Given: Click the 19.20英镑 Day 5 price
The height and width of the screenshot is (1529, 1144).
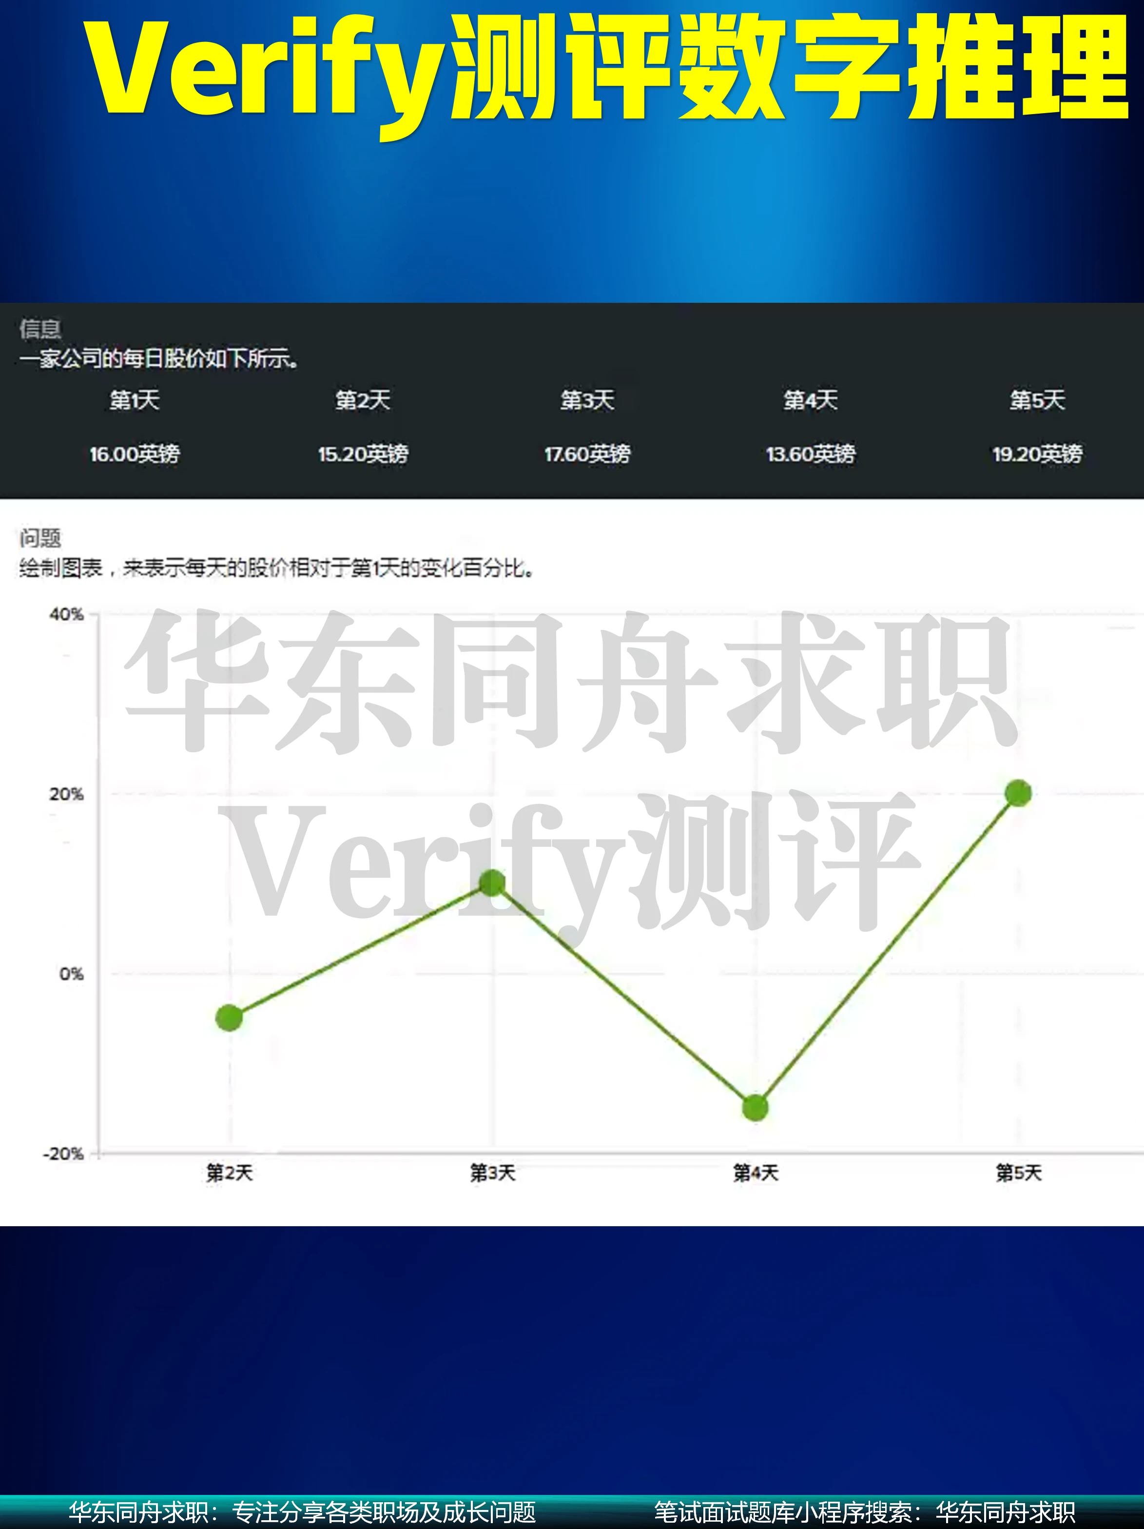Looking at the screenshot, I should [1037, 454].
